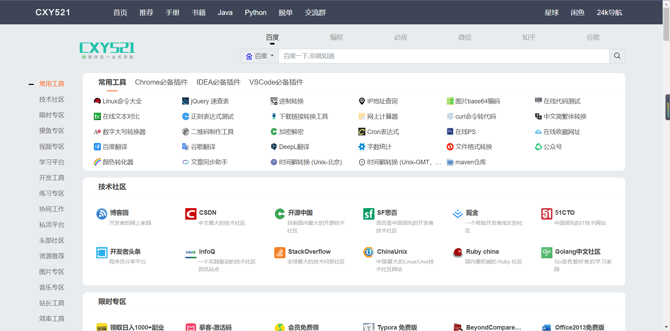The width and height of the screenshot is (670, 331).
Task: Click the 字数统计 gear icon
Action: pos(362,147)
